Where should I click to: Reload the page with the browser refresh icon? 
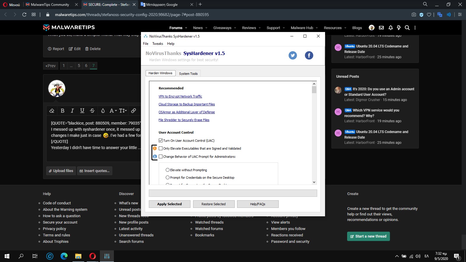pyautogui.click(x=24, y=15)
